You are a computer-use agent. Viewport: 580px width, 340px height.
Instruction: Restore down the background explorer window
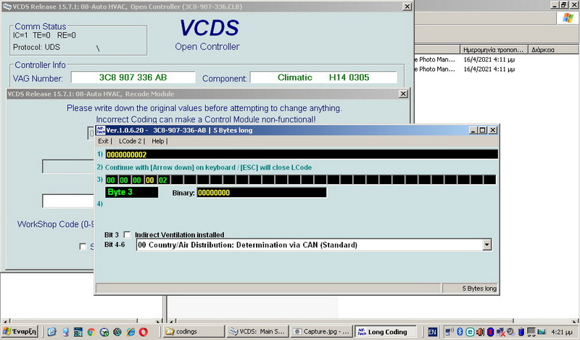[564, 5]
